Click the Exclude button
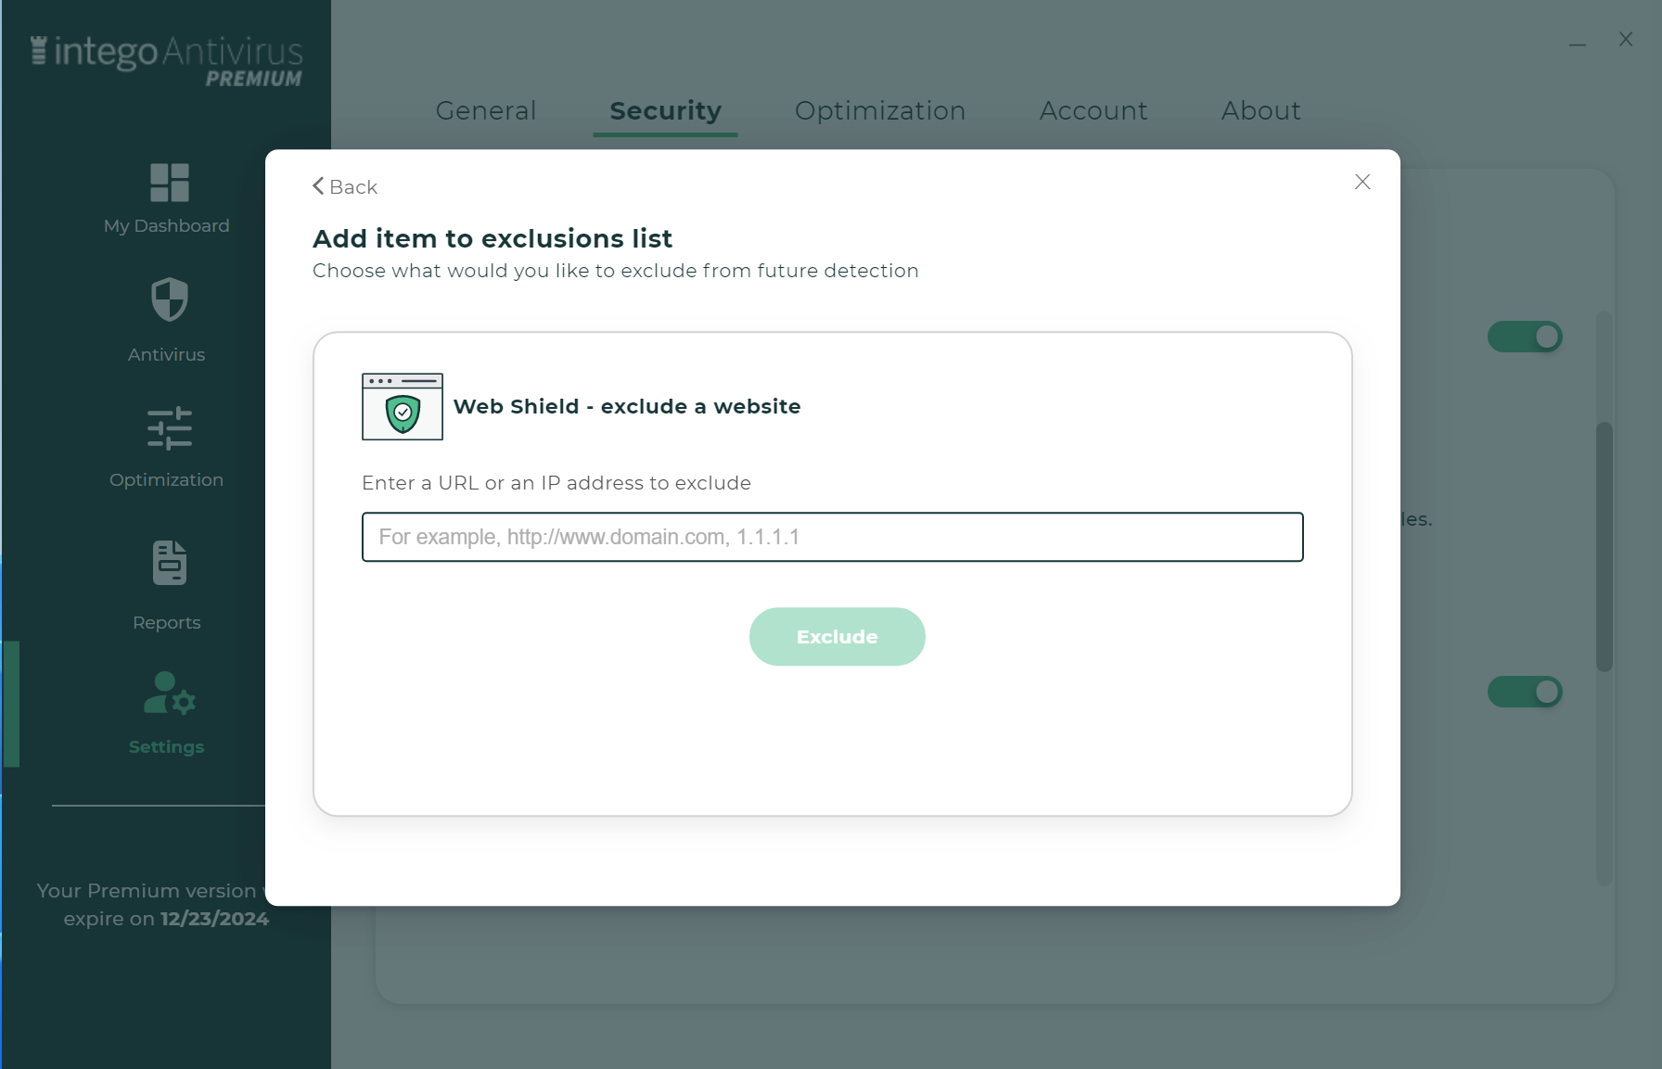This screenshot has height=1069, width=1662. [x=837, y=637]
